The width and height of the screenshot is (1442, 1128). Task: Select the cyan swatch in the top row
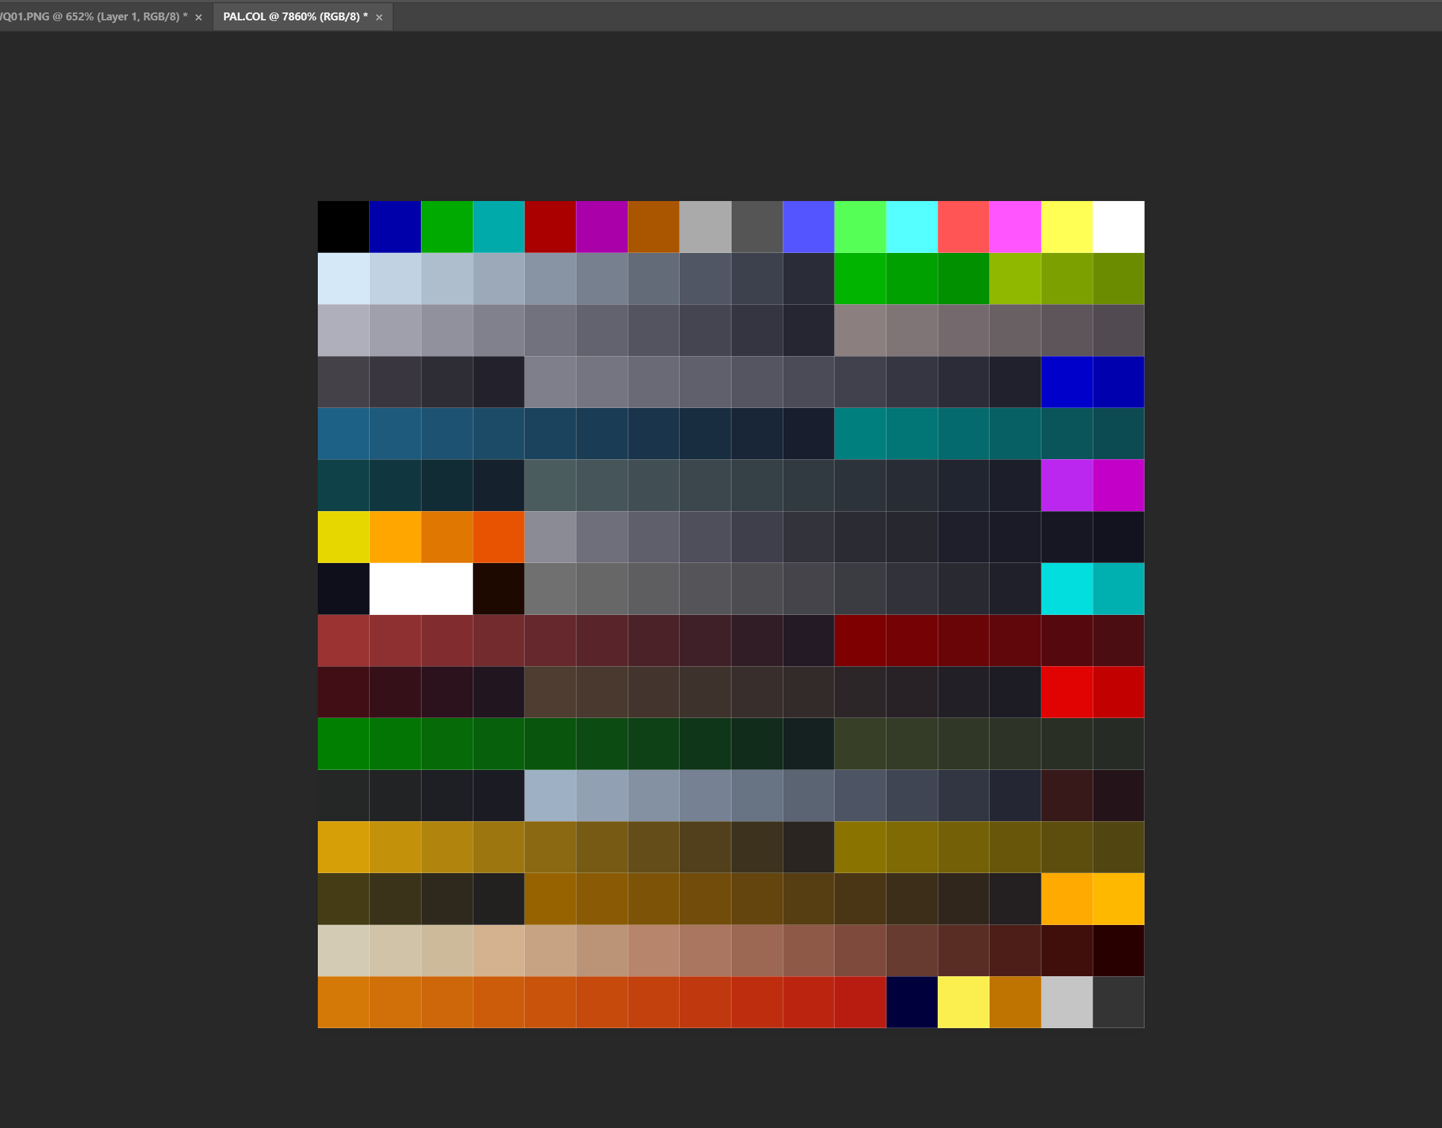[x=911, y=226]
